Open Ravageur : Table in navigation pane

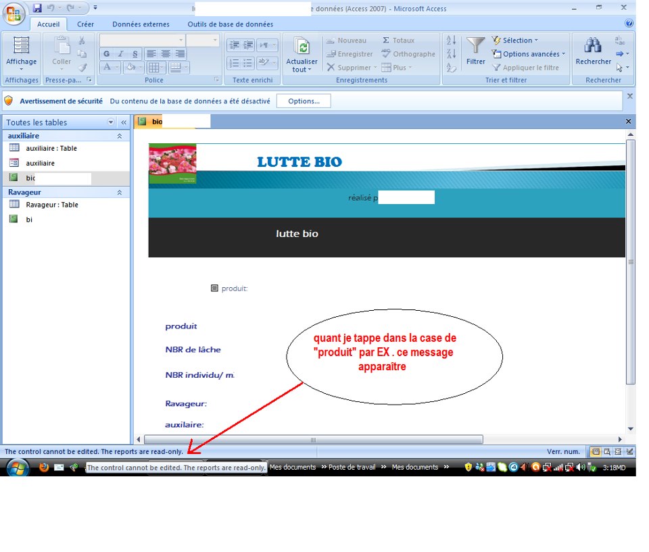click(52, 205)
